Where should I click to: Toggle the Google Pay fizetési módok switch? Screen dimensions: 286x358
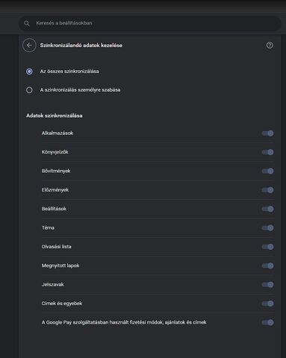tap(267, 322)
